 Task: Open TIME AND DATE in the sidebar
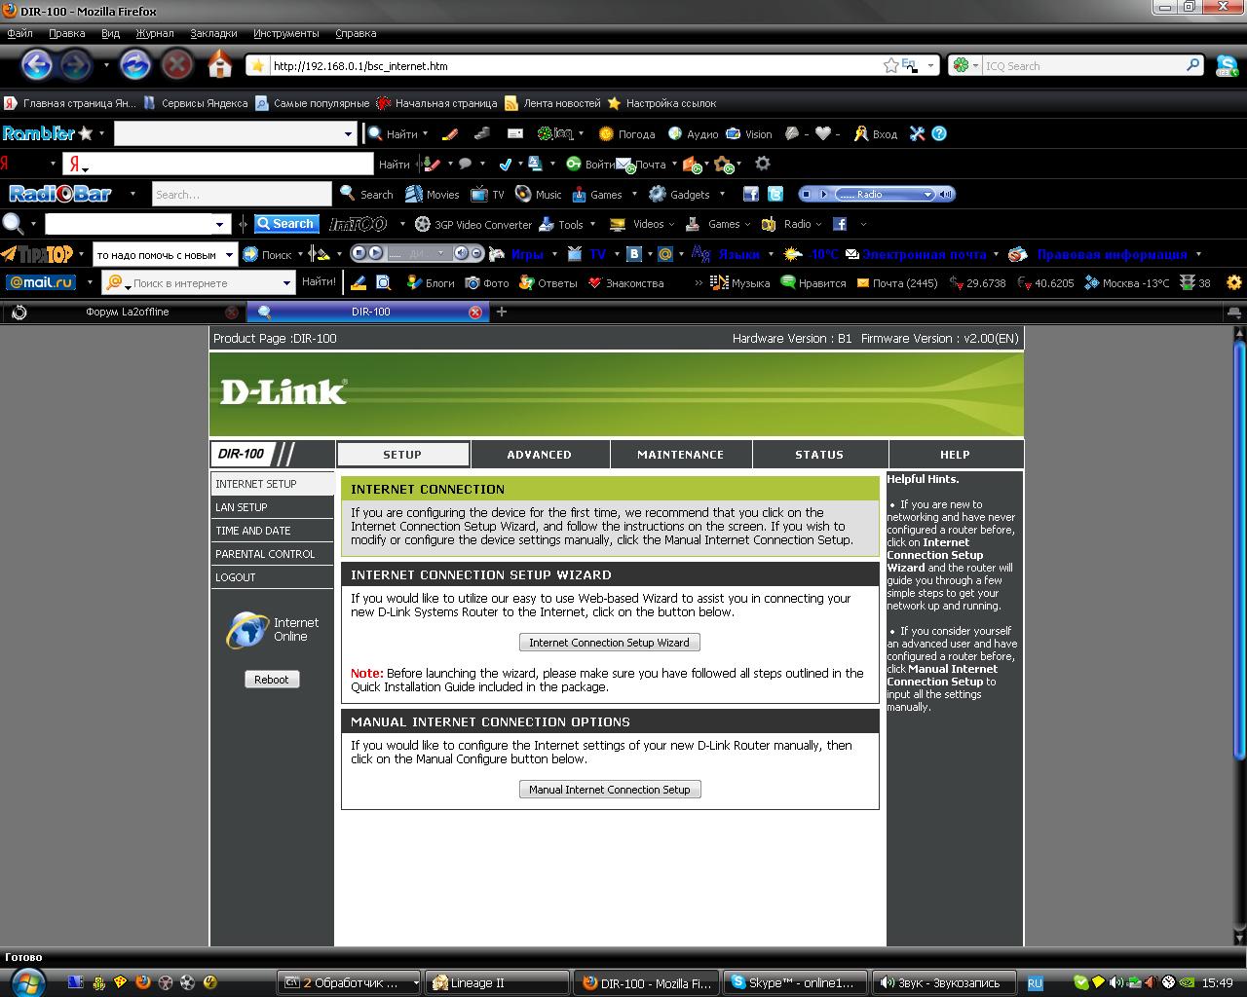(272, 531)
